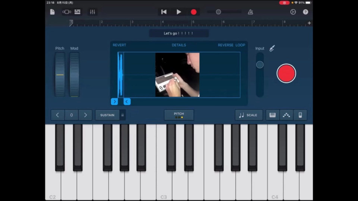Toggle the metronome
Viewport: 358px width, 201px height.
(x=251, y=12)
